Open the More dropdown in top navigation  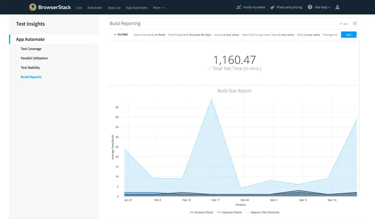(158, 7)
